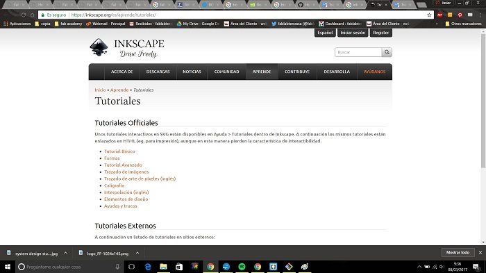Viewport: 486px width, 273px height.
Task: Open Windows Store from the taskbar
Action: 179,267
